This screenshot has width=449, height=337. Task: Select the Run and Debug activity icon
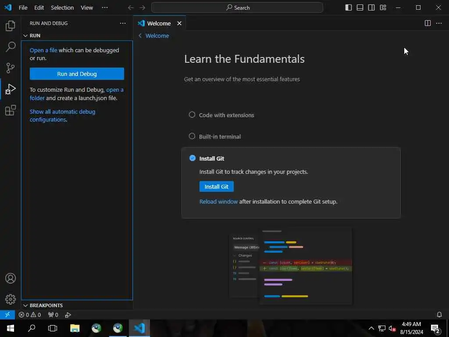11,89
